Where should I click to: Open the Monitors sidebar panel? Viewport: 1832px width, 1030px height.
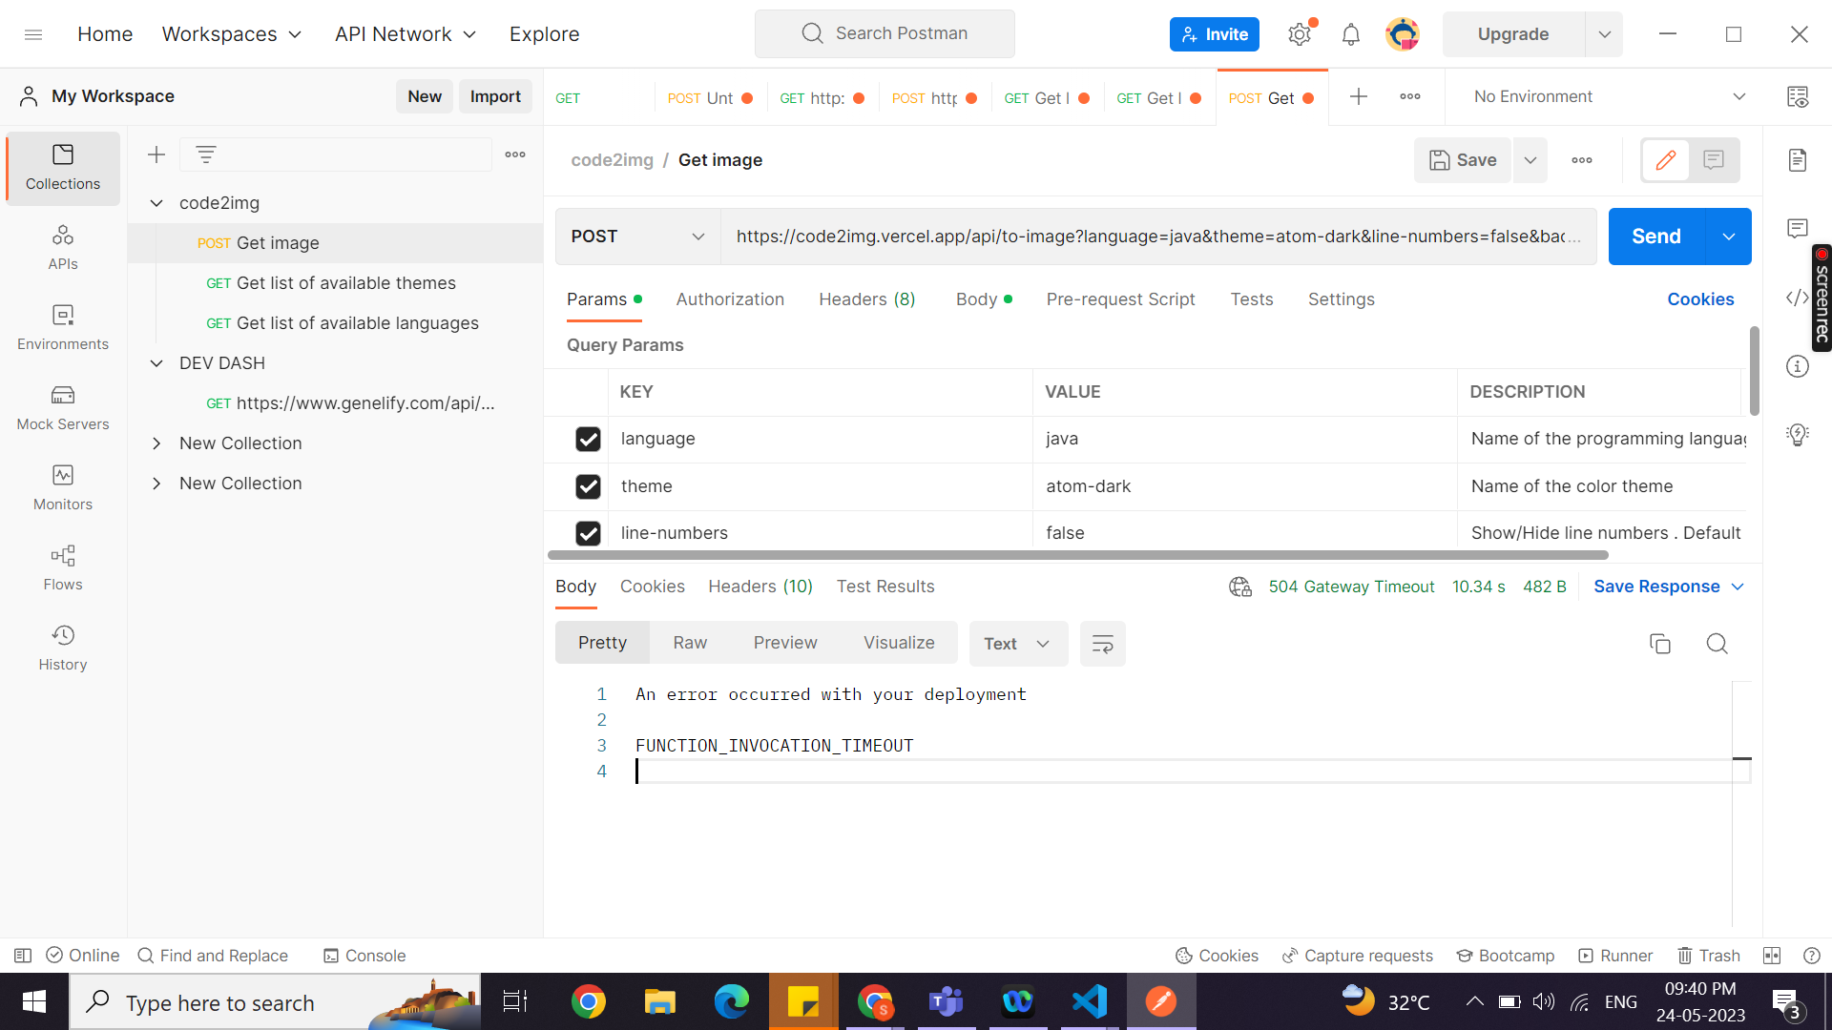click(x=62, y=487)
